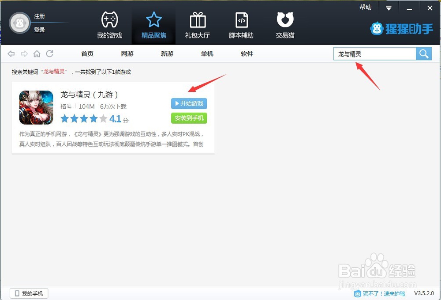The image size is (441, 300).
Task: Open the dropdown arrow beside 帮助
Action: (388, 7)
